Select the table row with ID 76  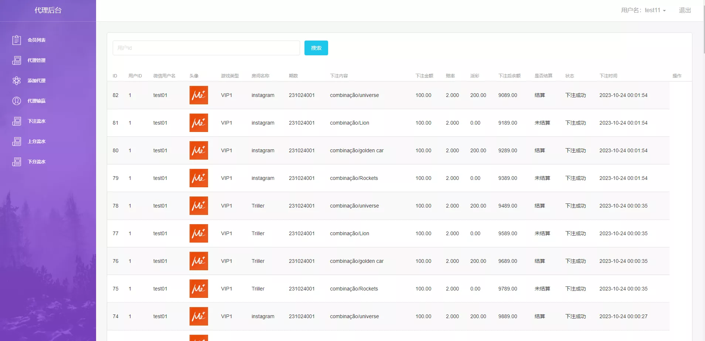pyautogui.click(x=388, y=261)
